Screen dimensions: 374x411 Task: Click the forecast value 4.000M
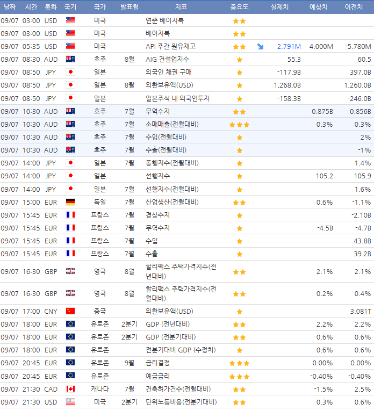[321, 47]
